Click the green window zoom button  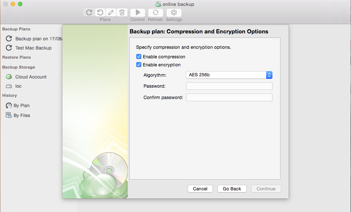(20, 4)
